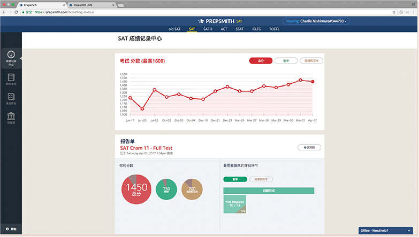The image size is (419, 237).
Task: Select the SAT II nav tab
Action: (x=208, y=29)
